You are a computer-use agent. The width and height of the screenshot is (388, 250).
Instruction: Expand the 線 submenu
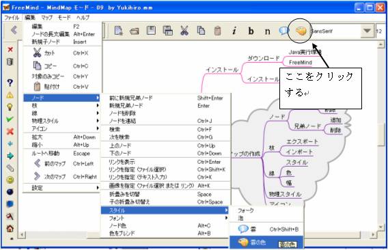(61, 113)
